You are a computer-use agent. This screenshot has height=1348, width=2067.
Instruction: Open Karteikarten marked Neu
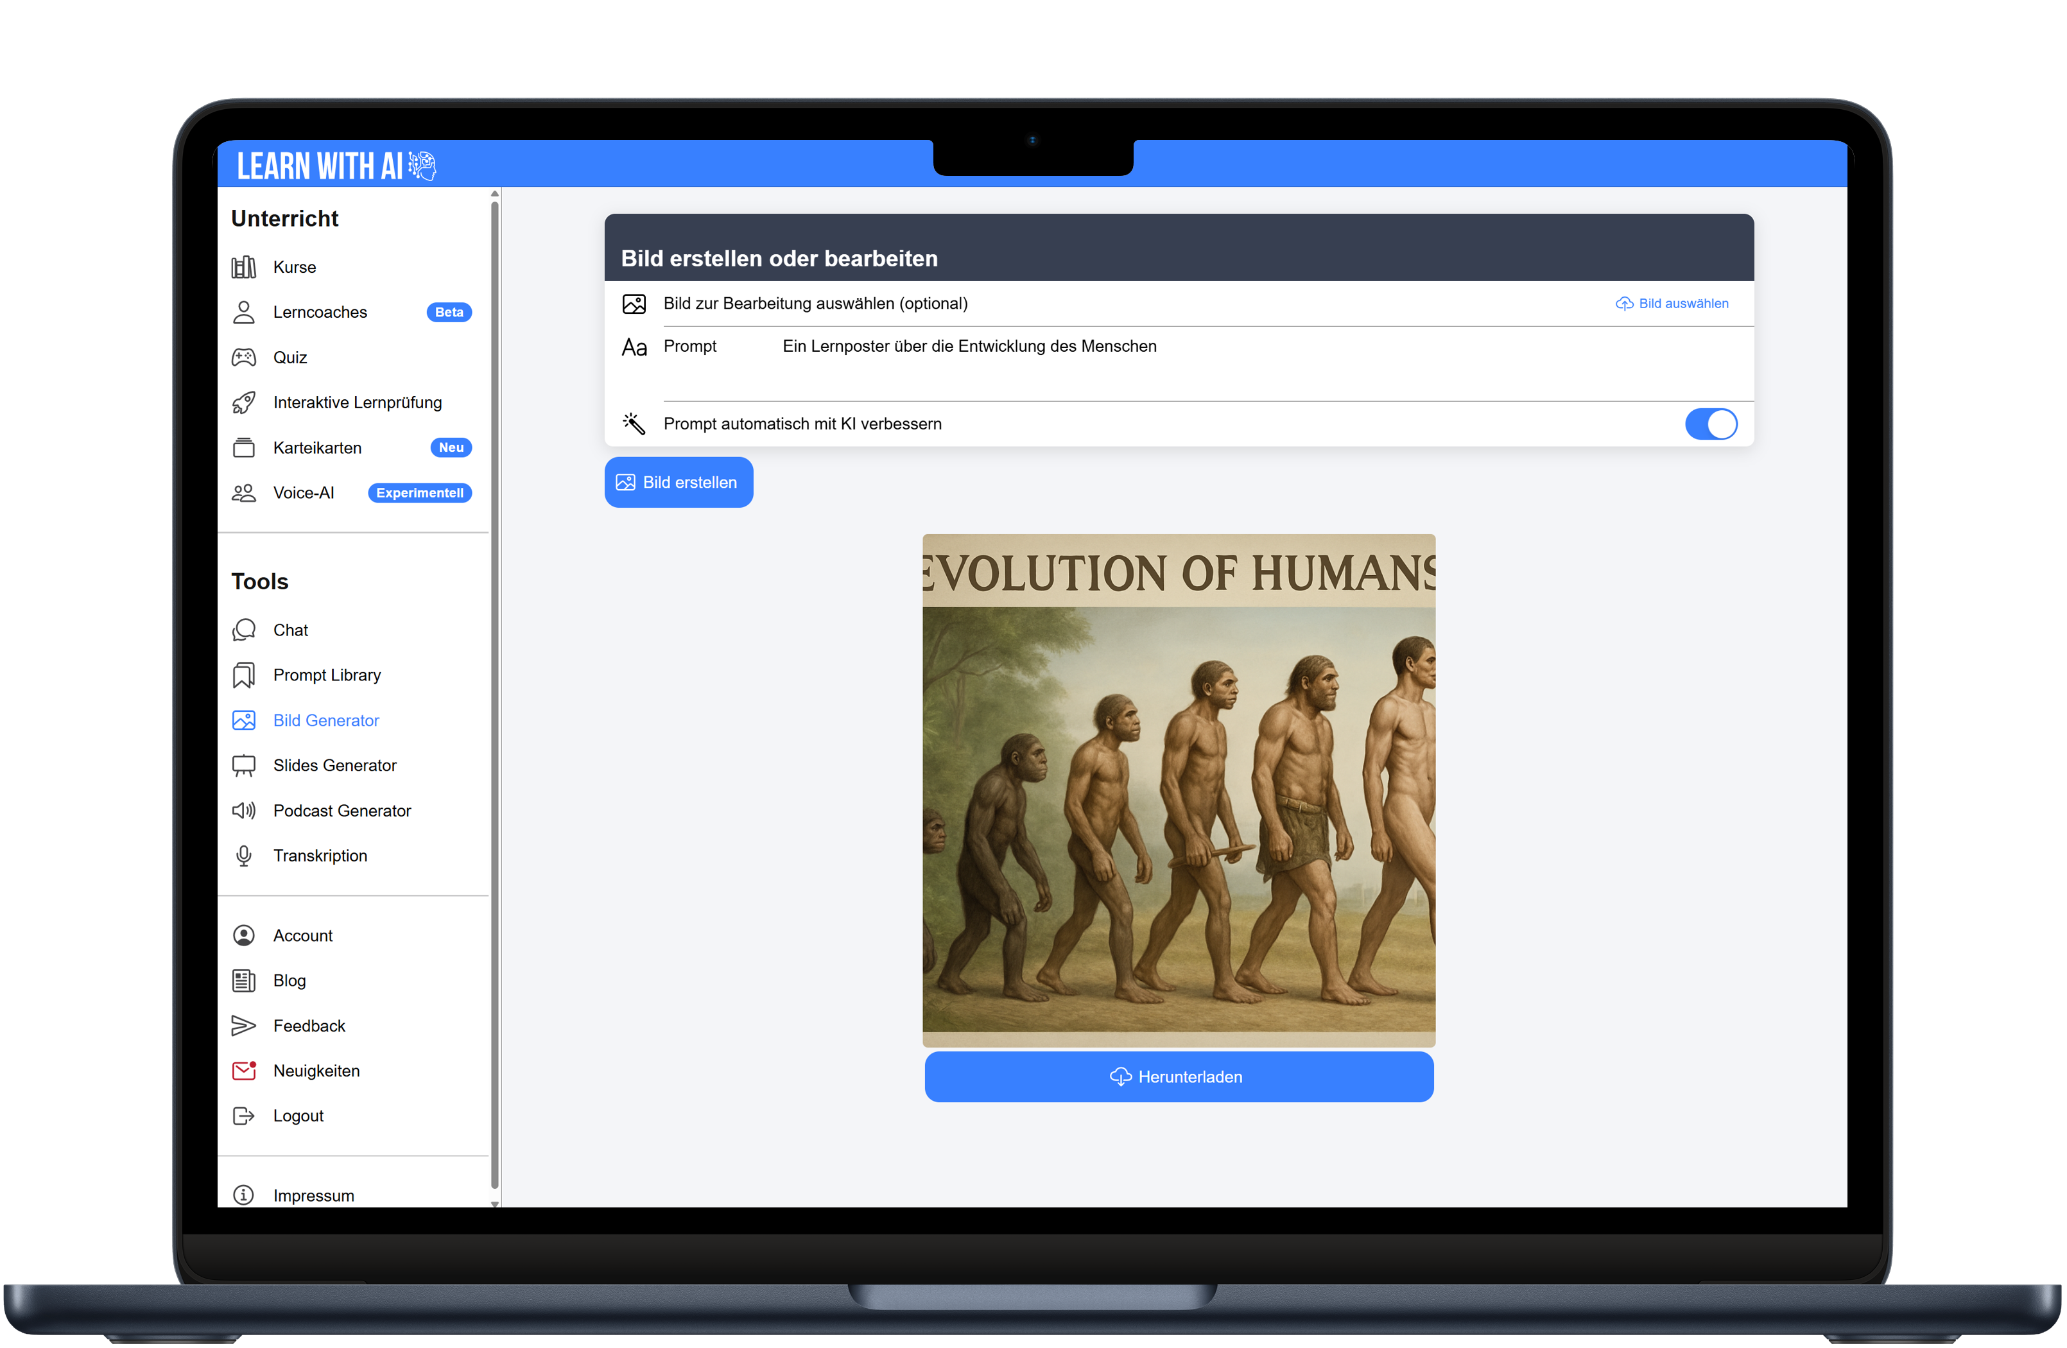317,448
